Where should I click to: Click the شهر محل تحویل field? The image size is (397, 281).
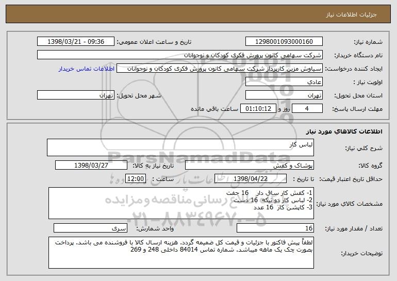(76, 95)
